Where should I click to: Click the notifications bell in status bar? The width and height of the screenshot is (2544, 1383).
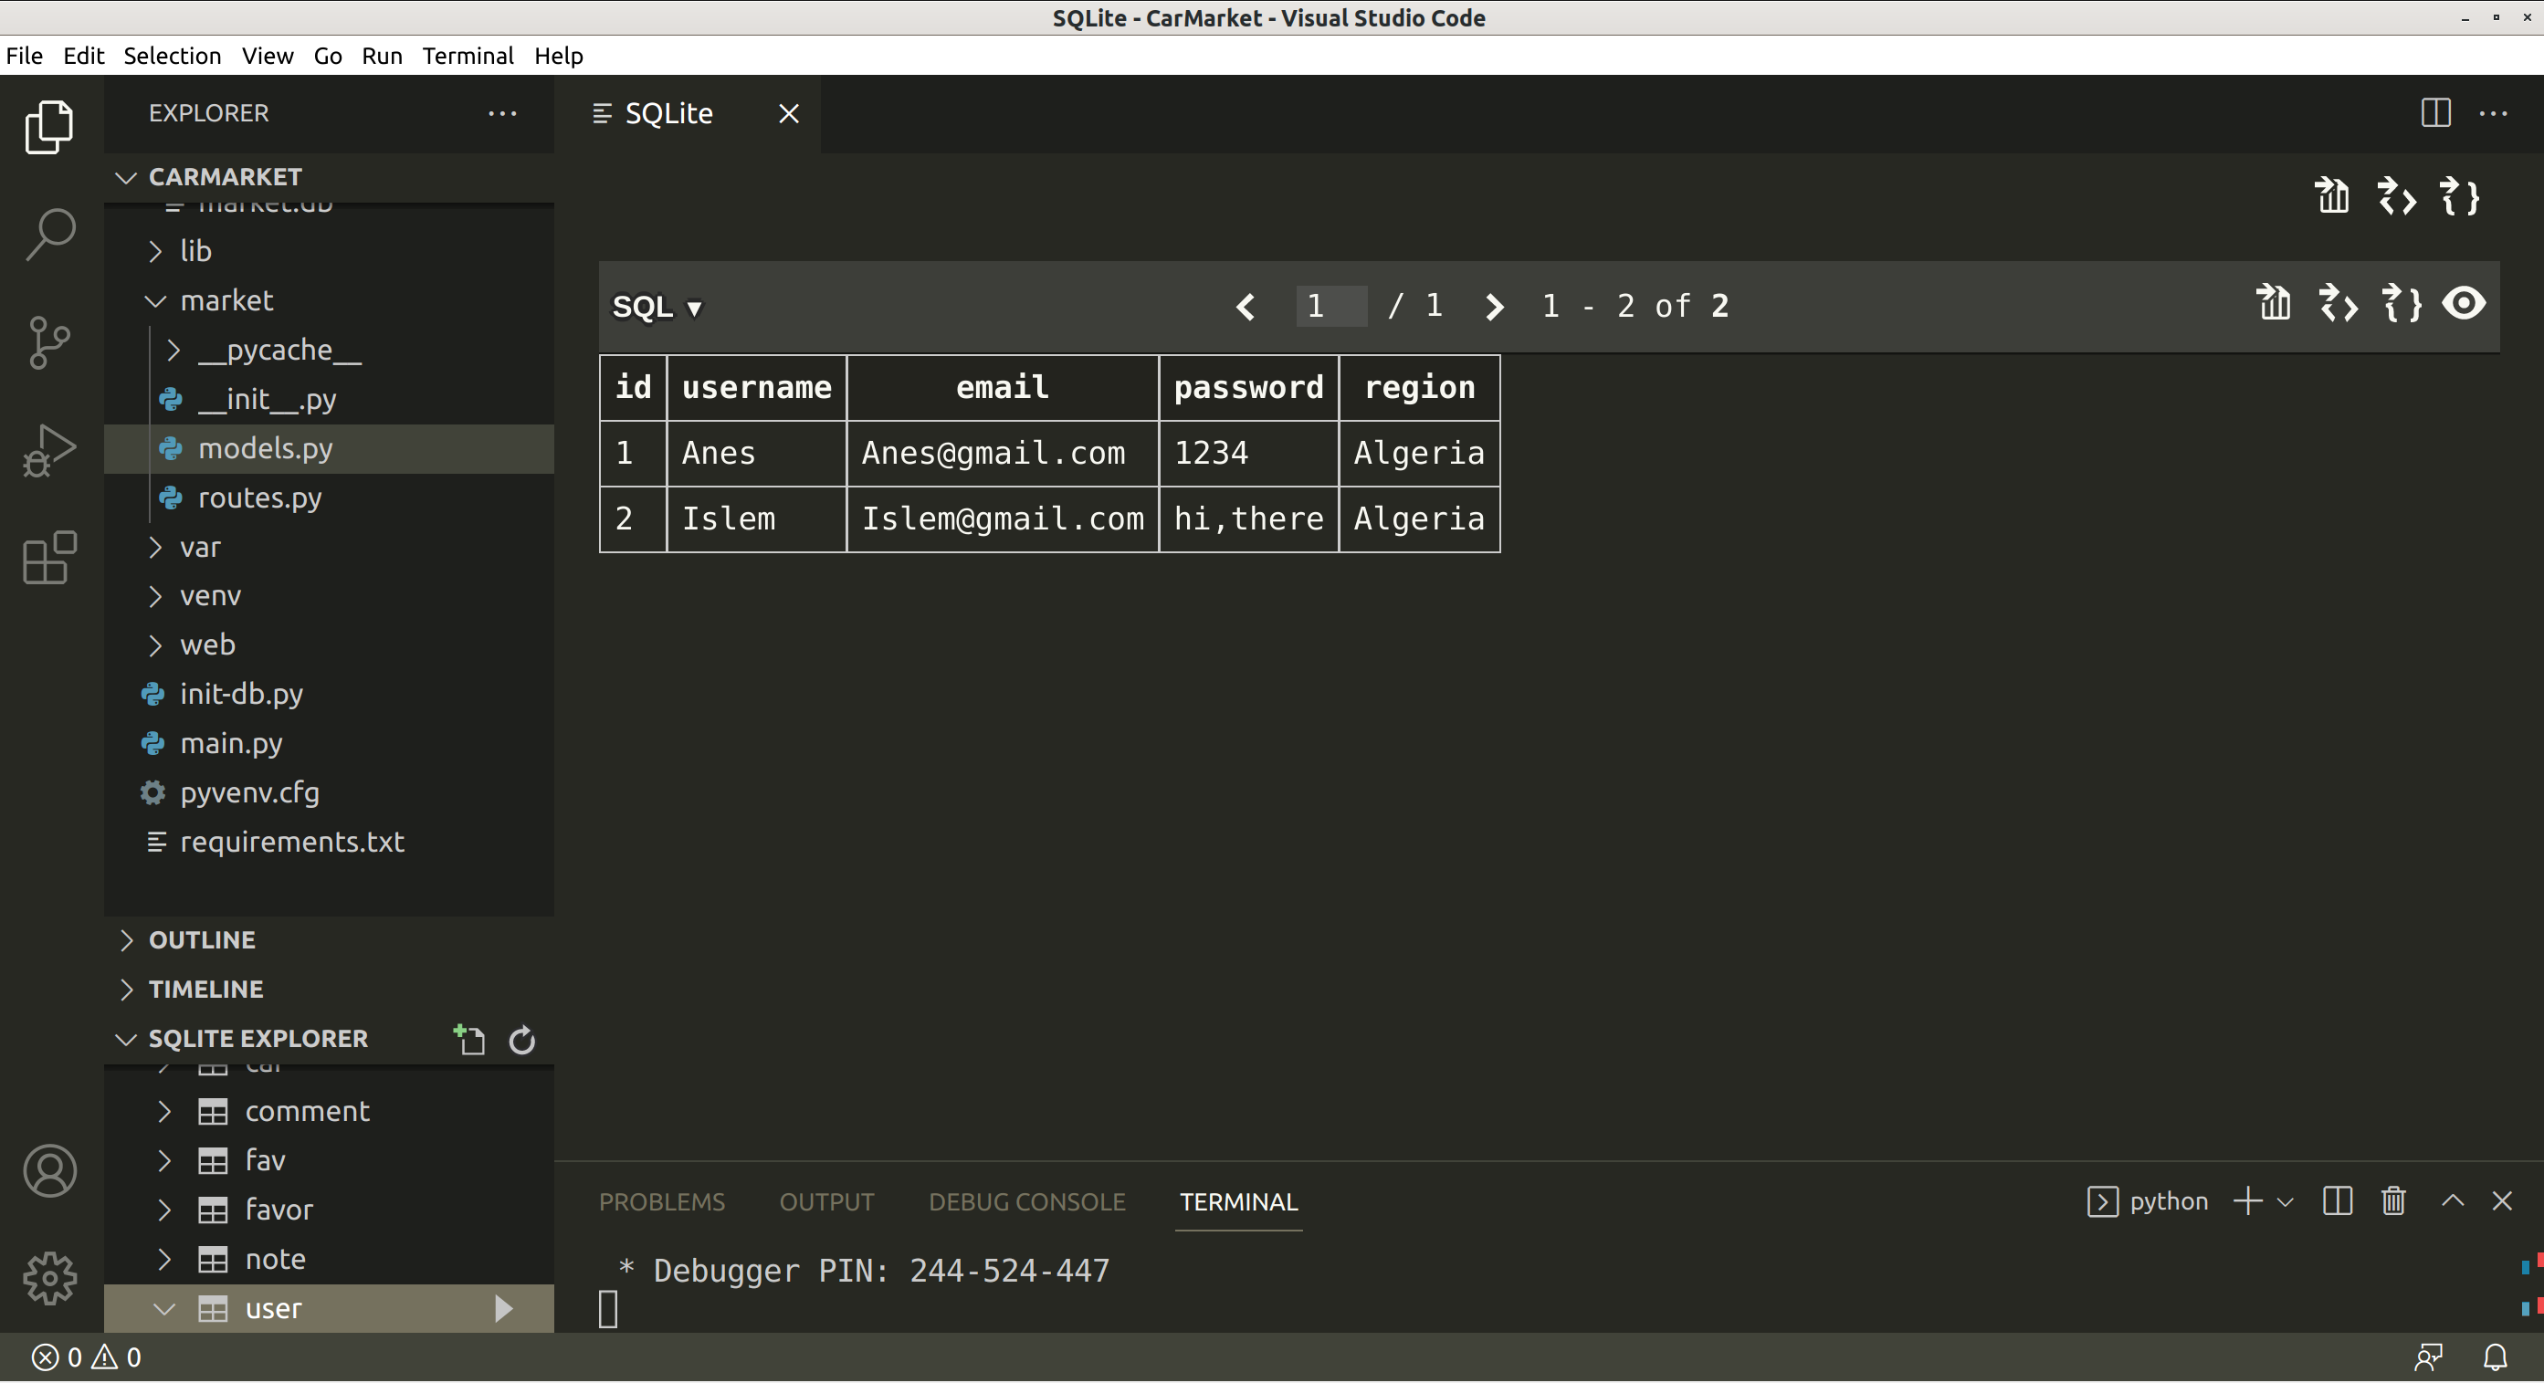2495,1357
